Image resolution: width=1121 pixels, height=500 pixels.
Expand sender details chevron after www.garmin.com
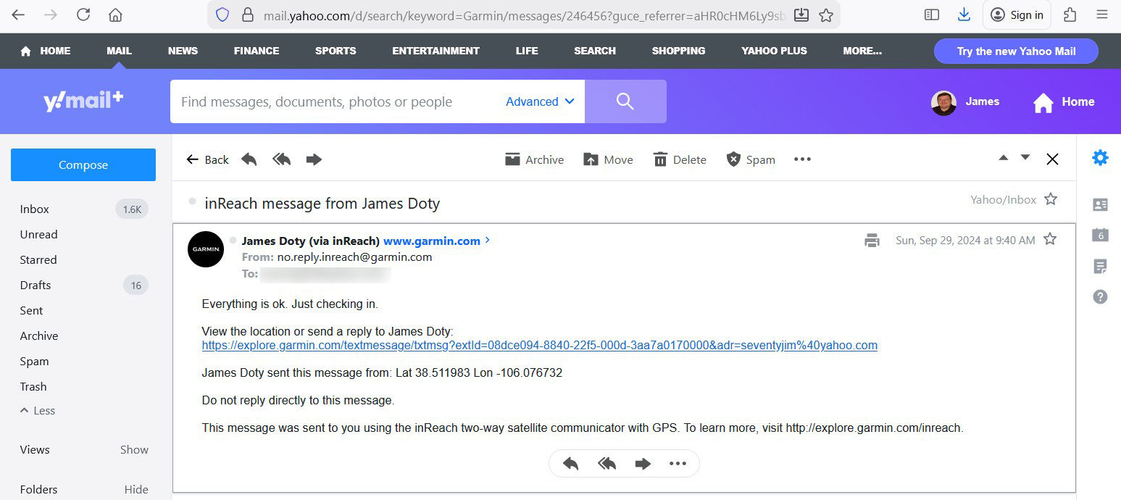pos(488,240)
